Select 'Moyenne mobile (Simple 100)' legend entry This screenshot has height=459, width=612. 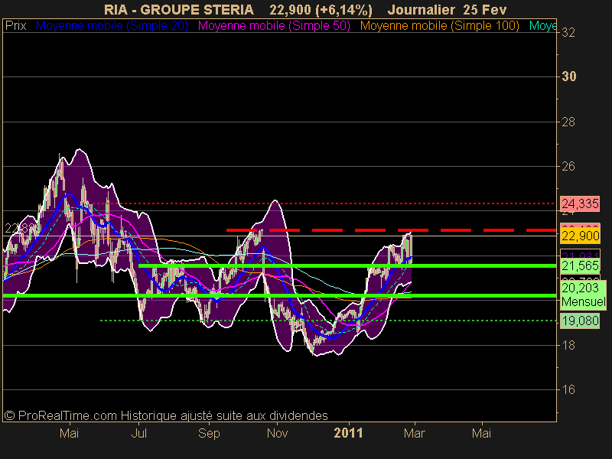[x=439, y=26]
